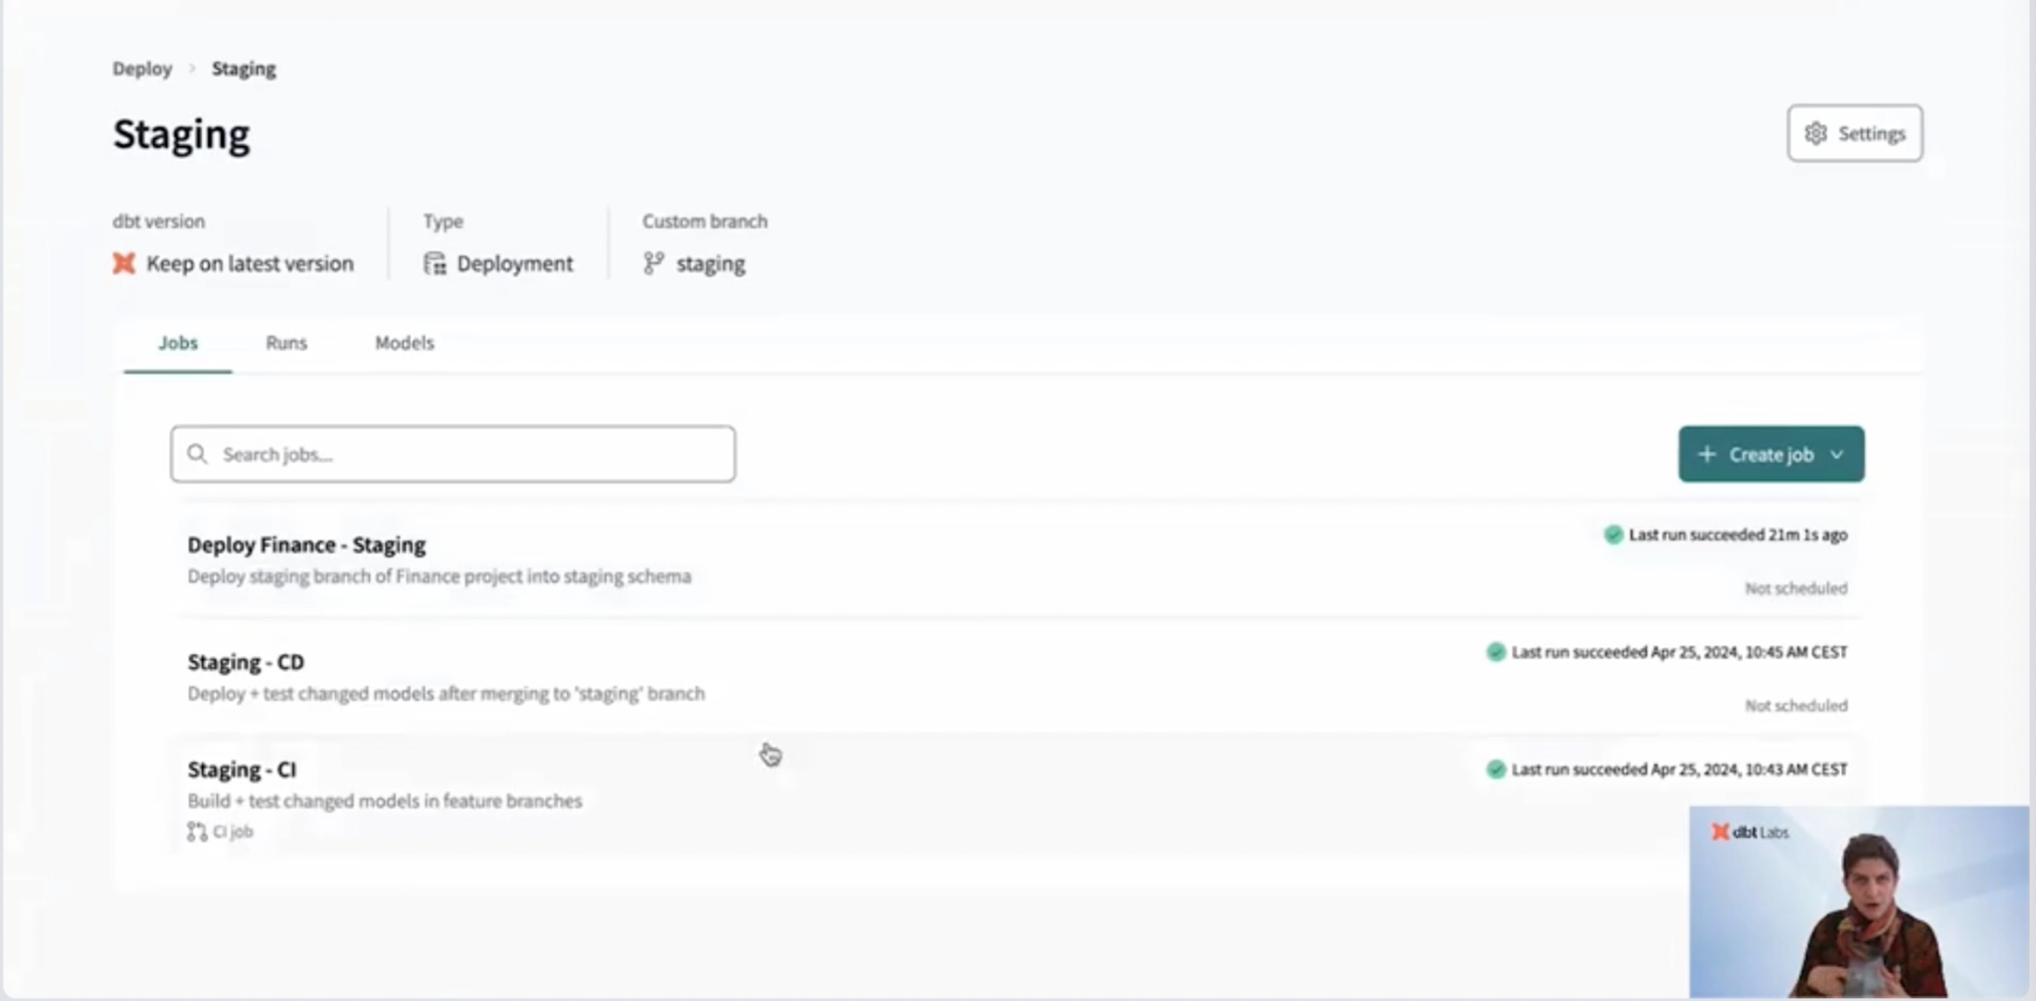Click the pull request icon beside CI job

(197, 832)
